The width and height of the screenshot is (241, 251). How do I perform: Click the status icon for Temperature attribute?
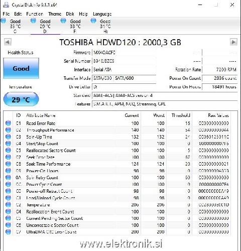(8, 205)
